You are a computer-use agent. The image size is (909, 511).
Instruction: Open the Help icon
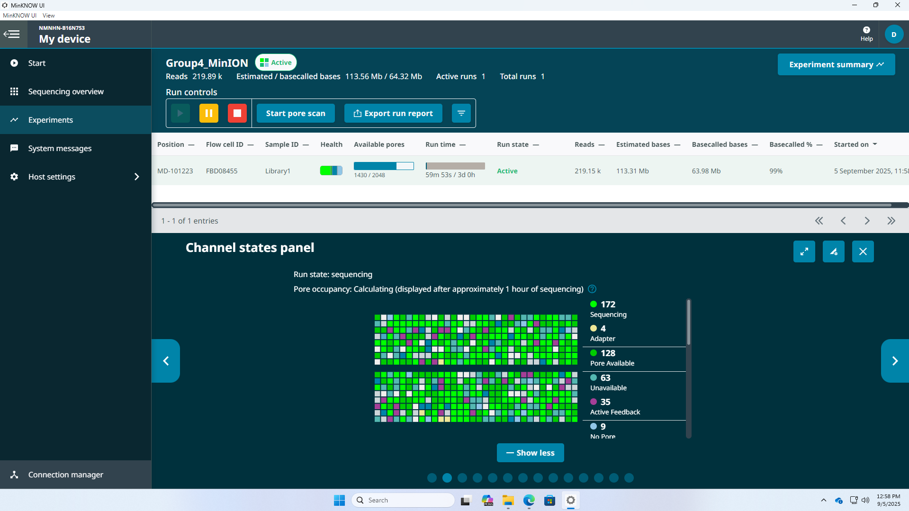[x=866, y=34]
